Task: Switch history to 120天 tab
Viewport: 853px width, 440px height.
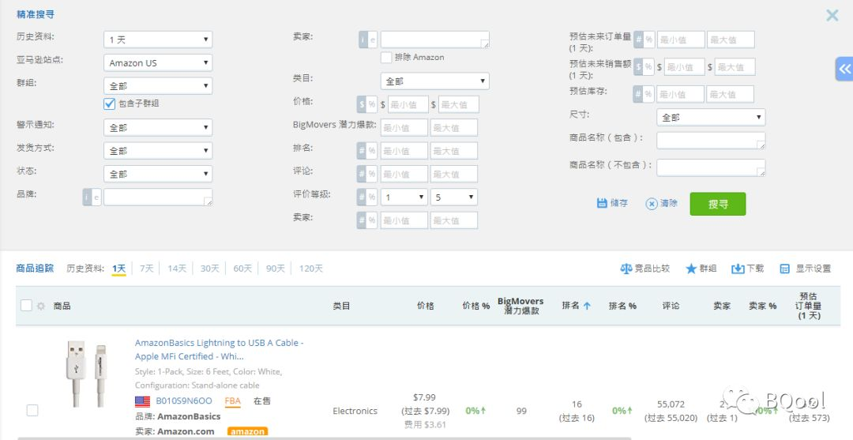Action: (x=311, y=269)
